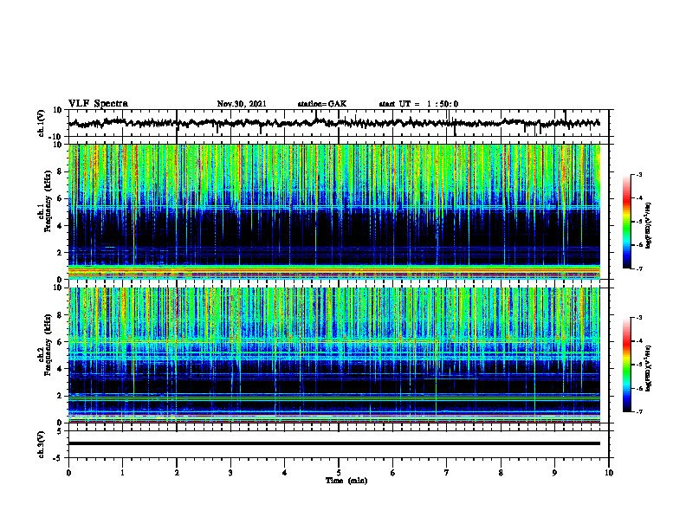Click the '4' kHz tick of ch.1 spectrogram
The width and height of the screenshot is (686, 530).
tap(61, 226)
